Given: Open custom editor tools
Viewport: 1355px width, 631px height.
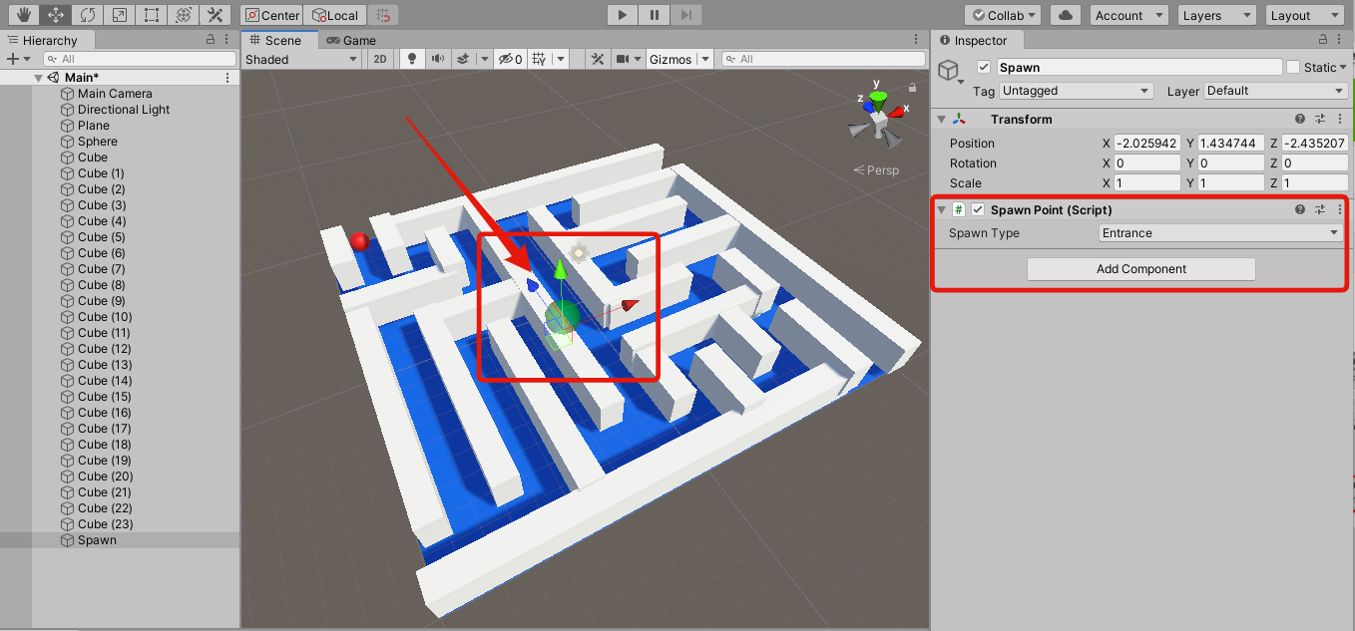Looking at the screenshot, I should click(x=214, y=15).
